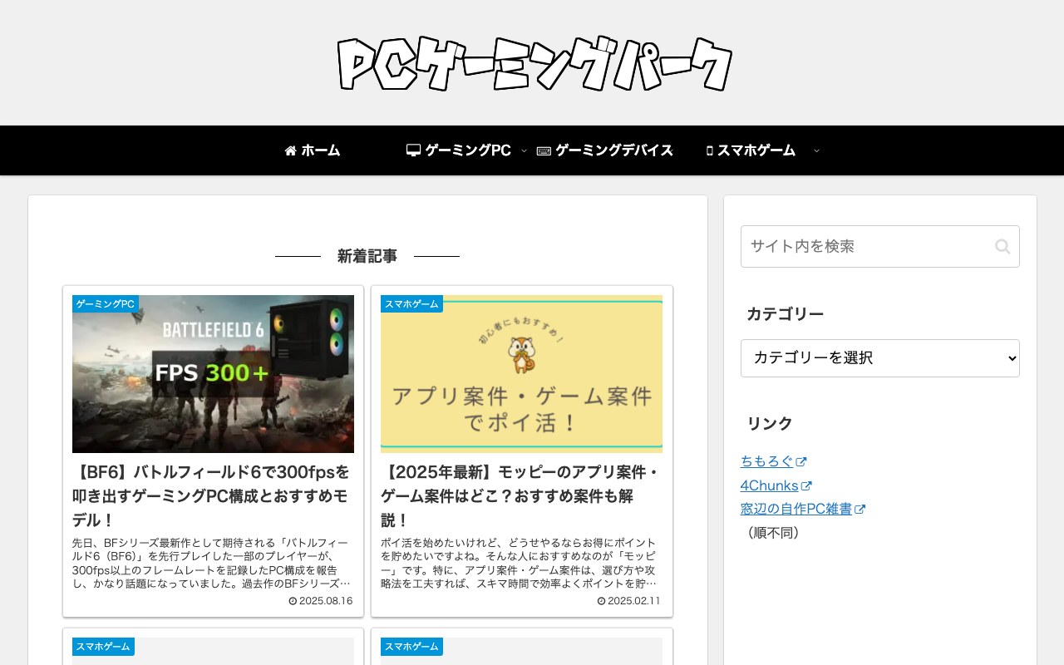Open the カテゴリーを選択 dropdown

click(880, 358)
